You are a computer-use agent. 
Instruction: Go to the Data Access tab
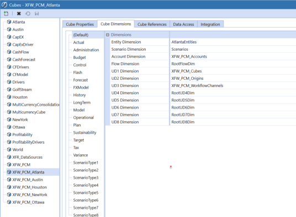183,24
